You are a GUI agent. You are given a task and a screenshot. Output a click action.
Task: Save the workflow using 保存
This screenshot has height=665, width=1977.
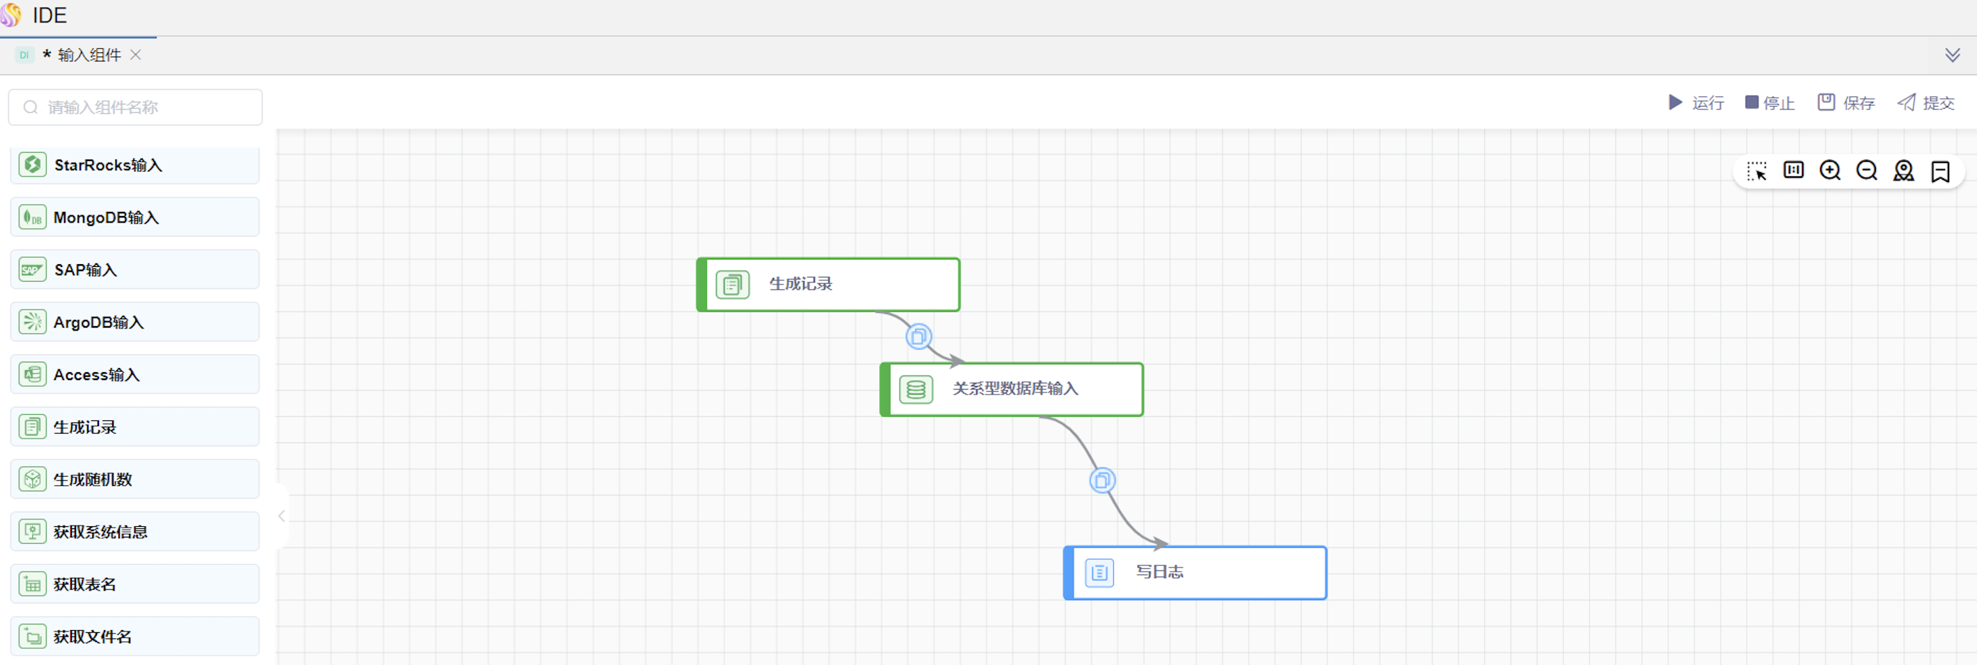tap(1846, 102)
